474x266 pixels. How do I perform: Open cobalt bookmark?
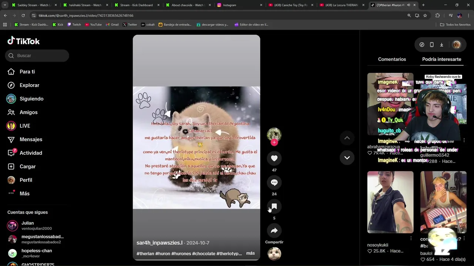click(x=147, y=25)
